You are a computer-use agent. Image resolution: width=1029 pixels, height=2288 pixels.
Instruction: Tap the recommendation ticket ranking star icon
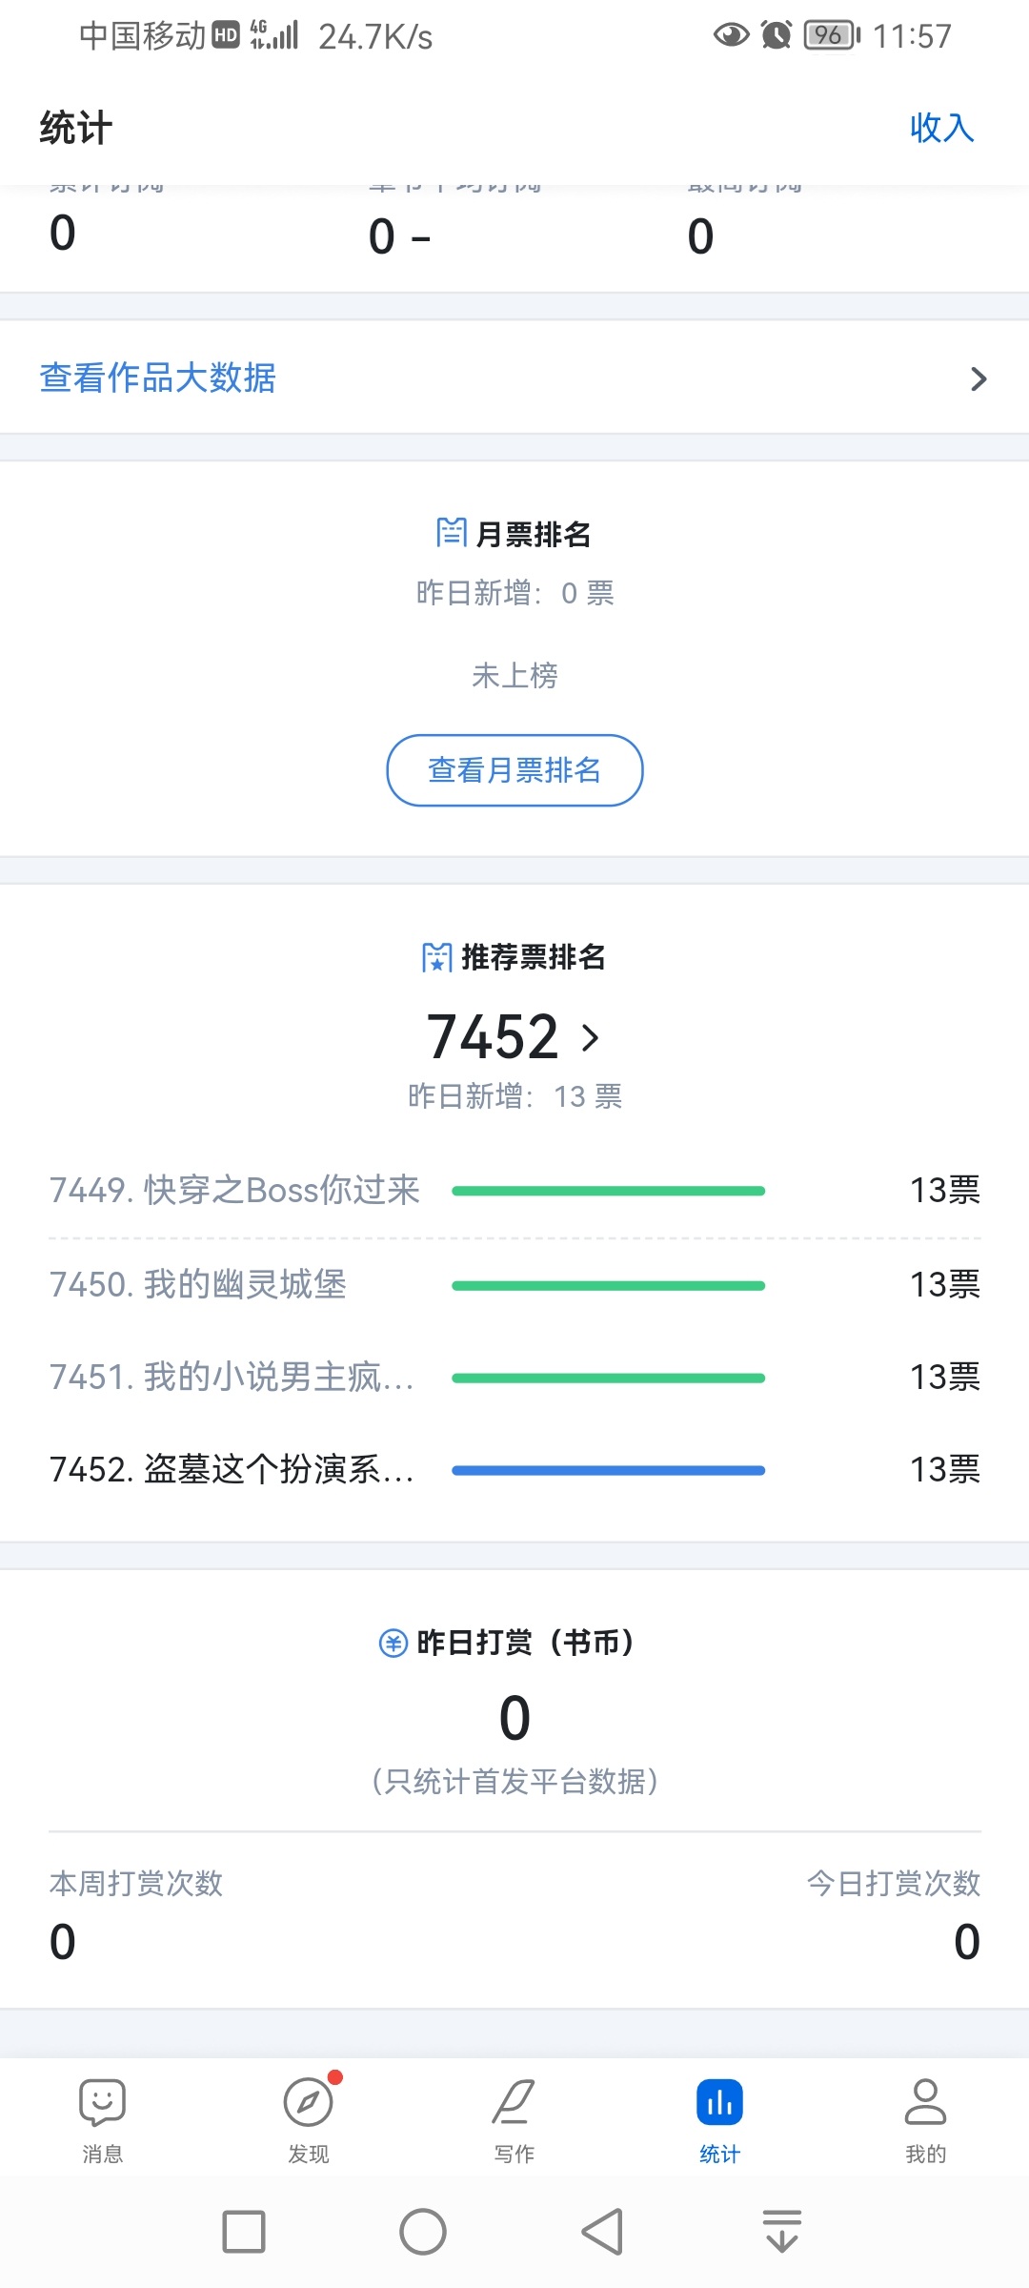[437, 956]
